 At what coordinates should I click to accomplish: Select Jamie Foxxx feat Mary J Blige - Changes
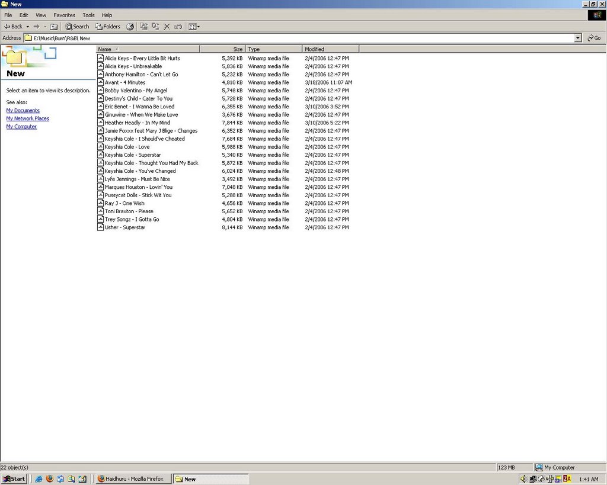tap(151, 130)
